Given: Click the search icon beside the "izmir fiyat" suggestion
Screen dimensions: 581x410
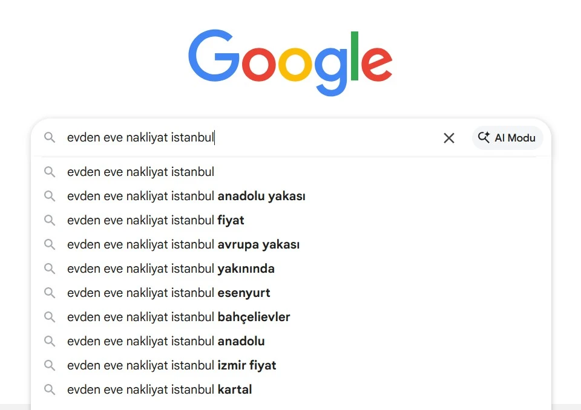Looking at the screenshot, I should 50,365.
